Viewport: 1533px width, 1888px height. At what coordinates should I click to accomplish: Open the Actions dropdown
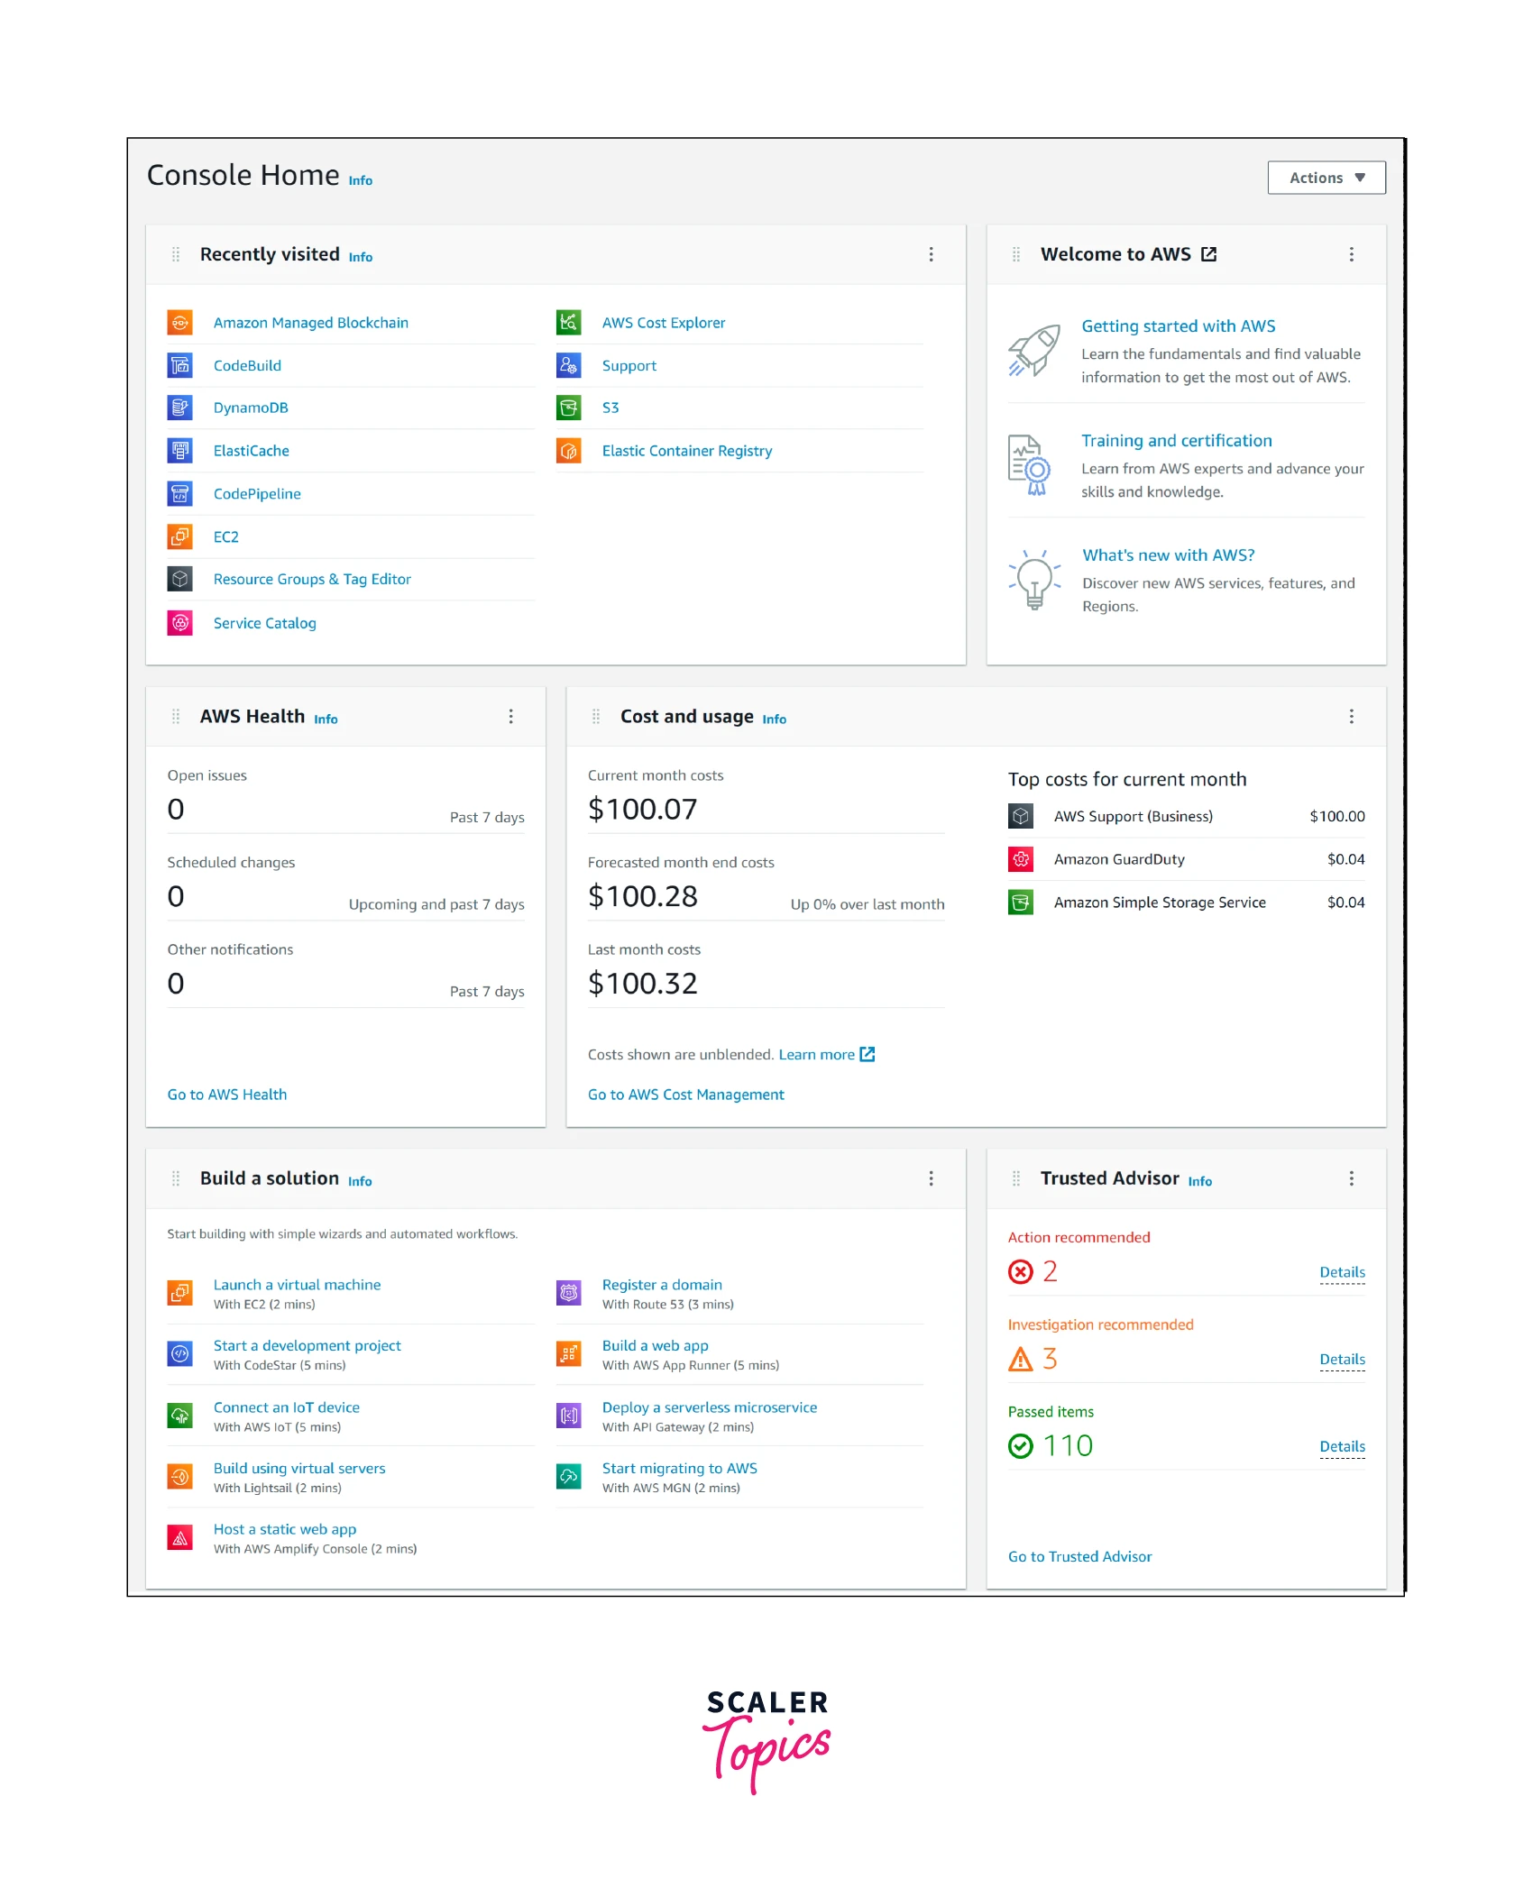click(1326, 178)
